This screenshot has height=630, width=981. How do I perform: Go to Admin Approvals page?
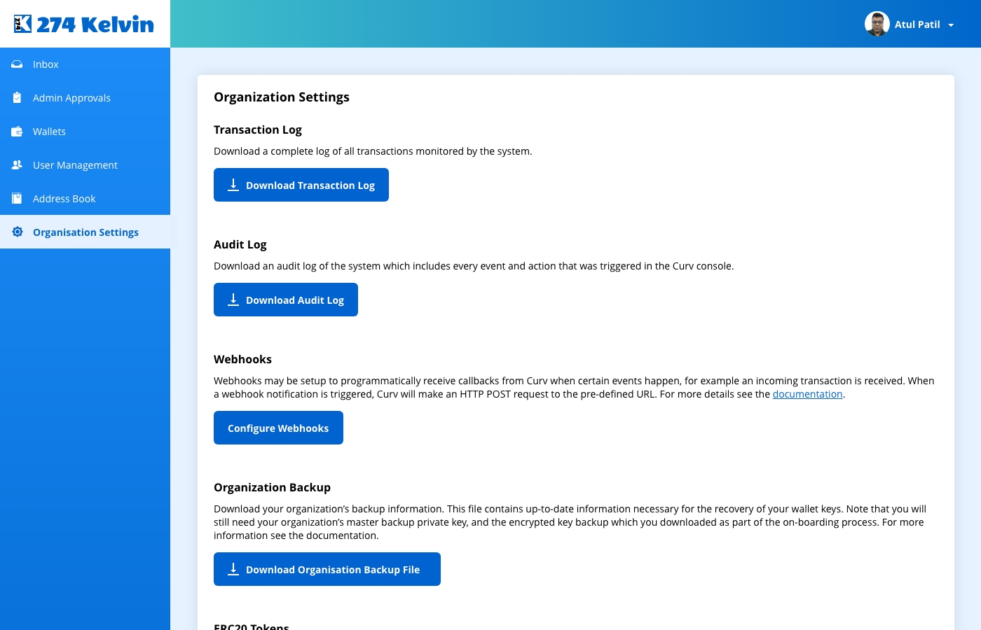(x=71, y=98)
